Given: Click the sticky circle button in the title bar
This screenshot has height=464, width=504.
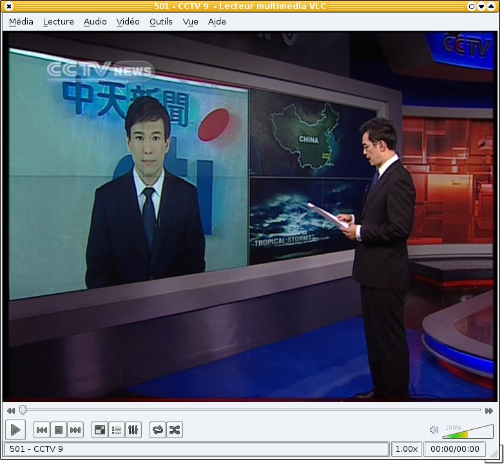Looking at the screenshot, I should click(x=472, y=6).
